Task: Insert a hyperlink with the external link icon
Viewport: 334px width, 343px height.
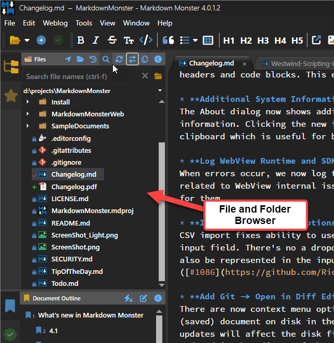Action: (x=316, y=40)
